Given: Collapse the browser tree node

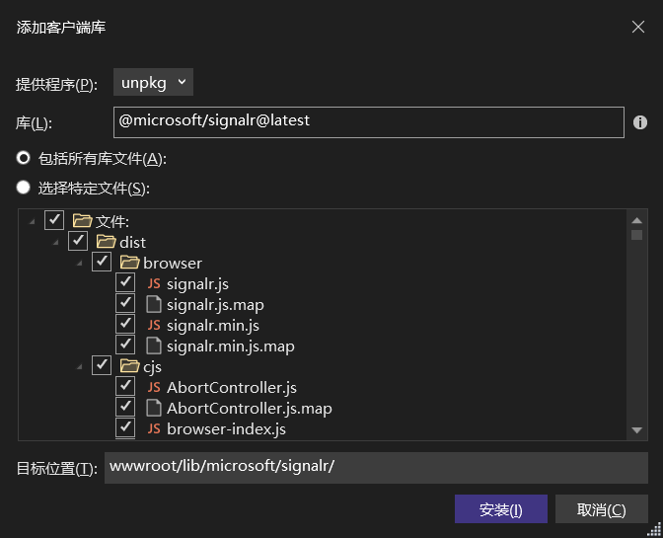Looking at the screenshot, I should pos(80,263).
